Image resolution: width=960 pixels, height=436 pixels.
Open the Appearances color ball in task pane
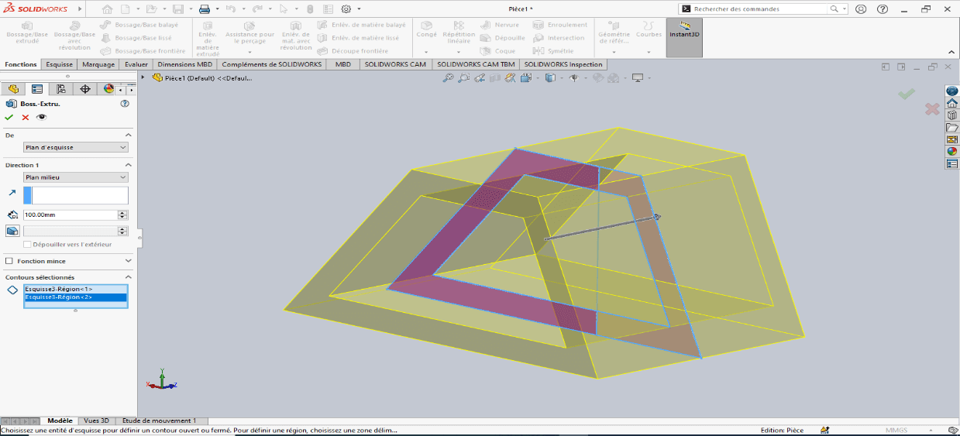click(x=951, y=151)
